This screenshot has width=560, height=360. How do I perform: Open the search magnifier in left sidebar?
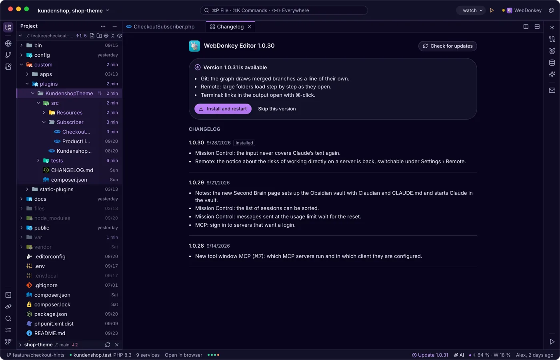coord(8,318)
